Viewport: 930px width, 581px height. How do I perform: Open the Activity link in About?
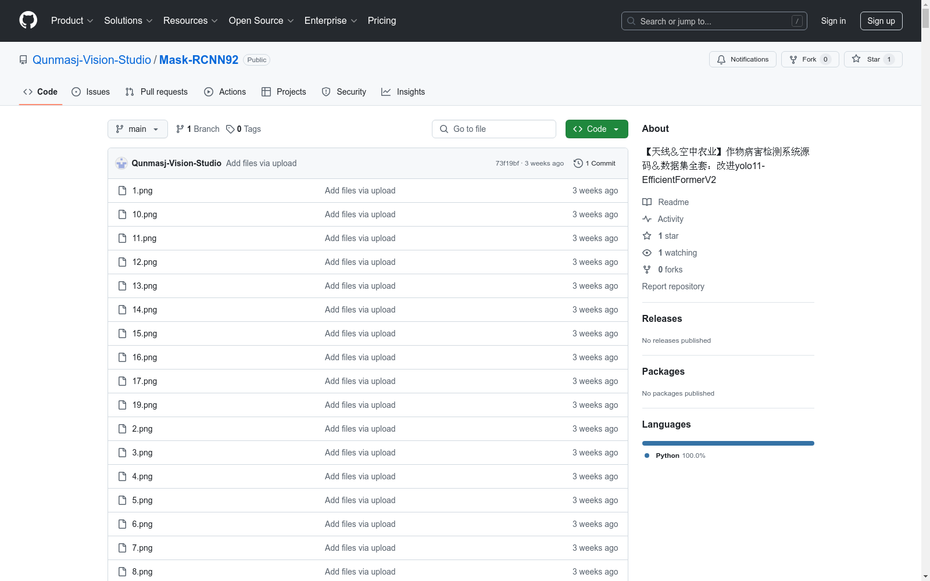(663, 219)
